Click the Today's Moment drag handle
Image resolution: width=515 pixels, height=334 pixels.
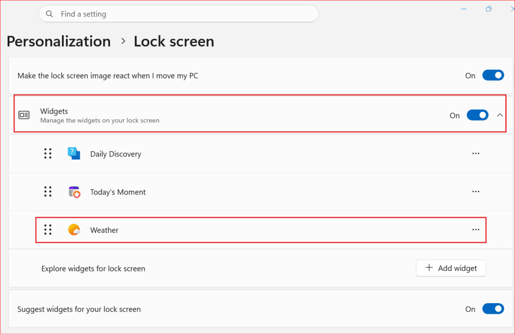coord(48,191)
